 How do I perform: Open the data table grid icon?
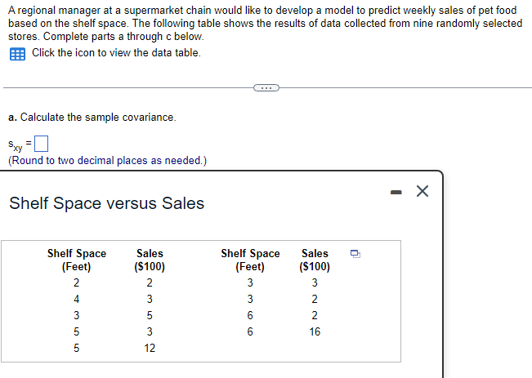(16, 53)
